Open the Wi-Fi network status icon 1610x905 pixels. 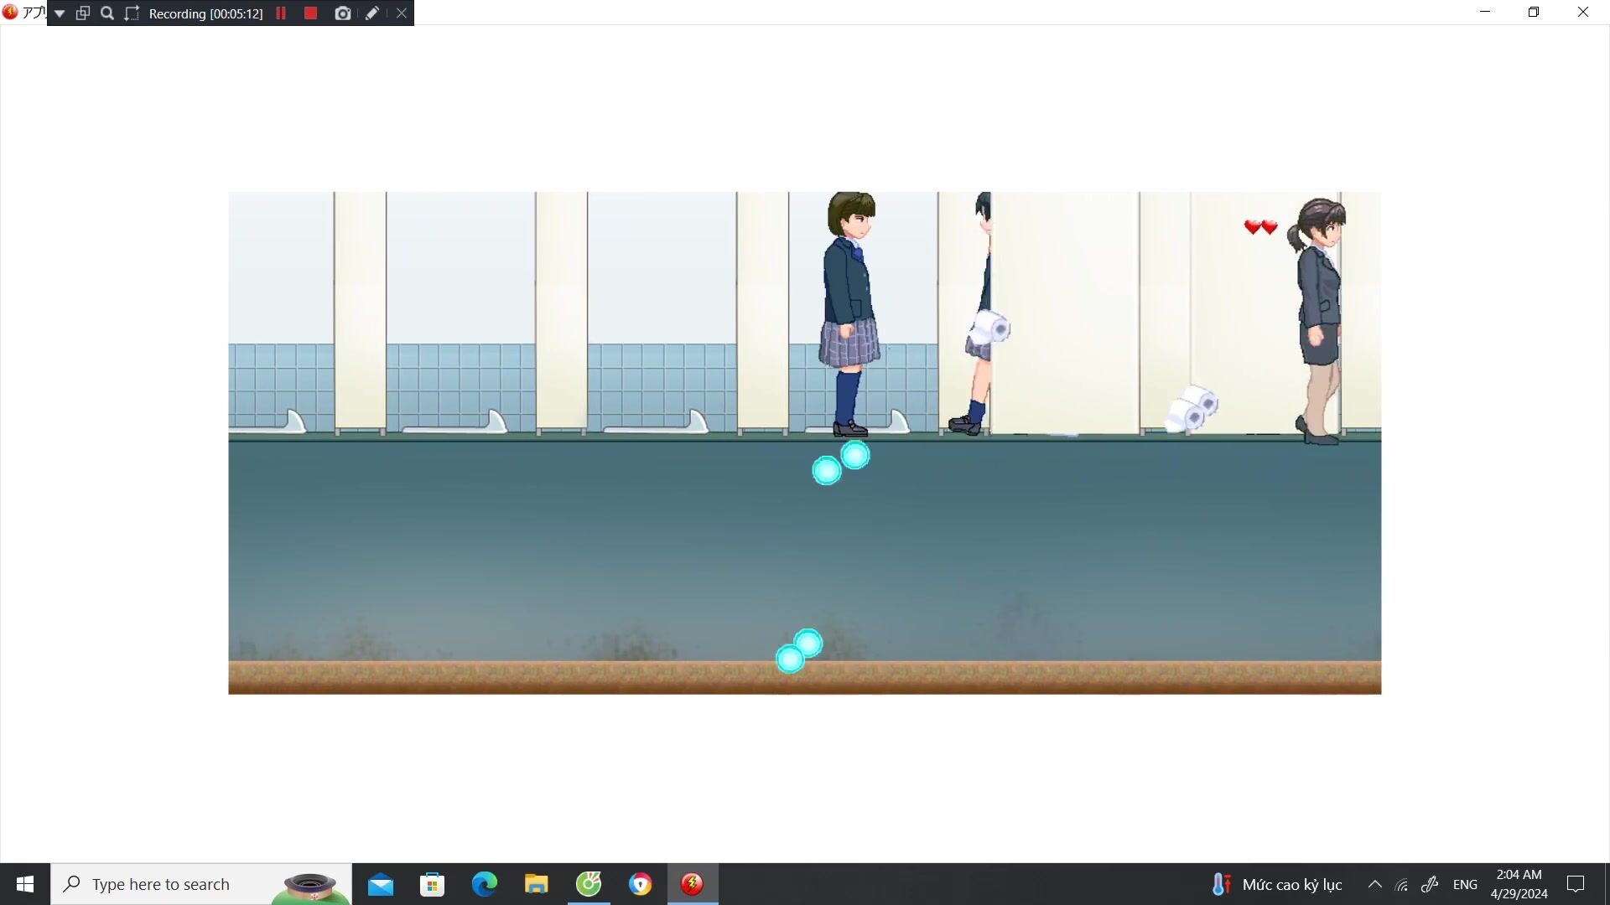[1401, 884]
